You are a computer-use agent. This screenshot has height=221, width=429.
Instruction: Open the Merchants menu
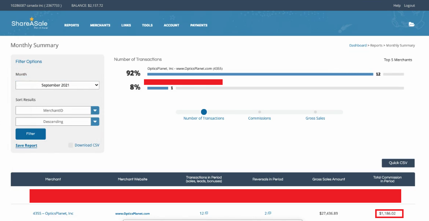coord(100,25)
